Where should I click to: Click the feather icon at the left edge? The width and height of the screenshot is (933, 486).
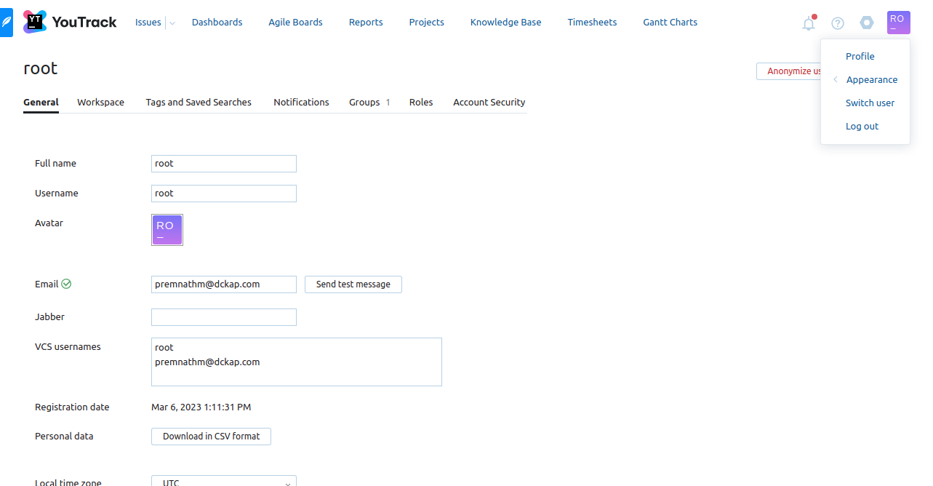6,21
